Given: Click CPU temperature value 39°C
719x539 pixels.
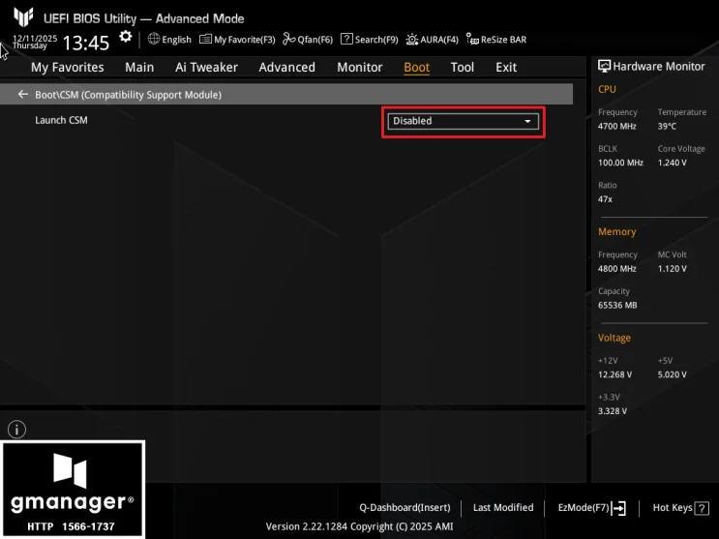Looking at the screenshot, I should (667, 126).
